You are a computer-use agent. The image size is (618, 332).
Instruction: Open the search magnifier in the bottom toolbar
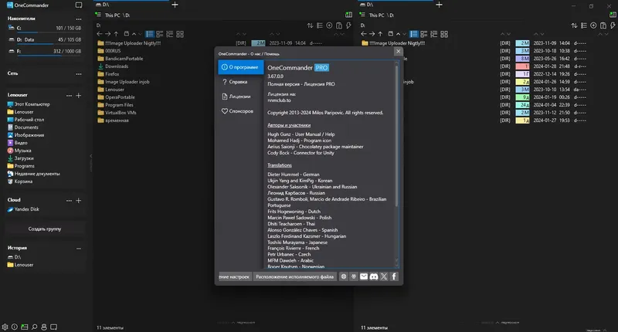(34, 327)
